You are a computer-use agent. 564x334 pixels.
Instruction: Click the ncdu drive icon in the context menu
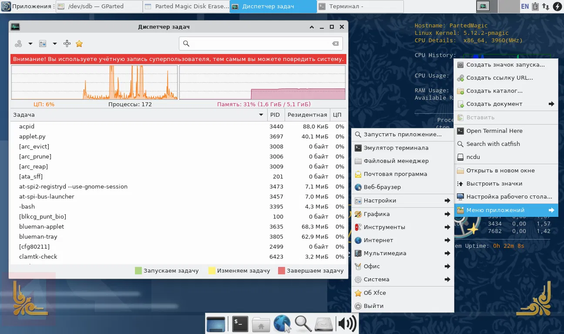[460, 157]
